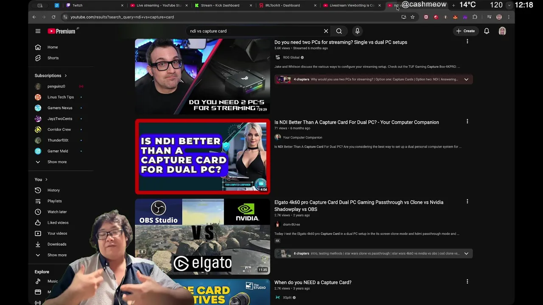Close the Twitch browser tab
The height and width of the screenshot is (305, 543).
coord(122,6)
